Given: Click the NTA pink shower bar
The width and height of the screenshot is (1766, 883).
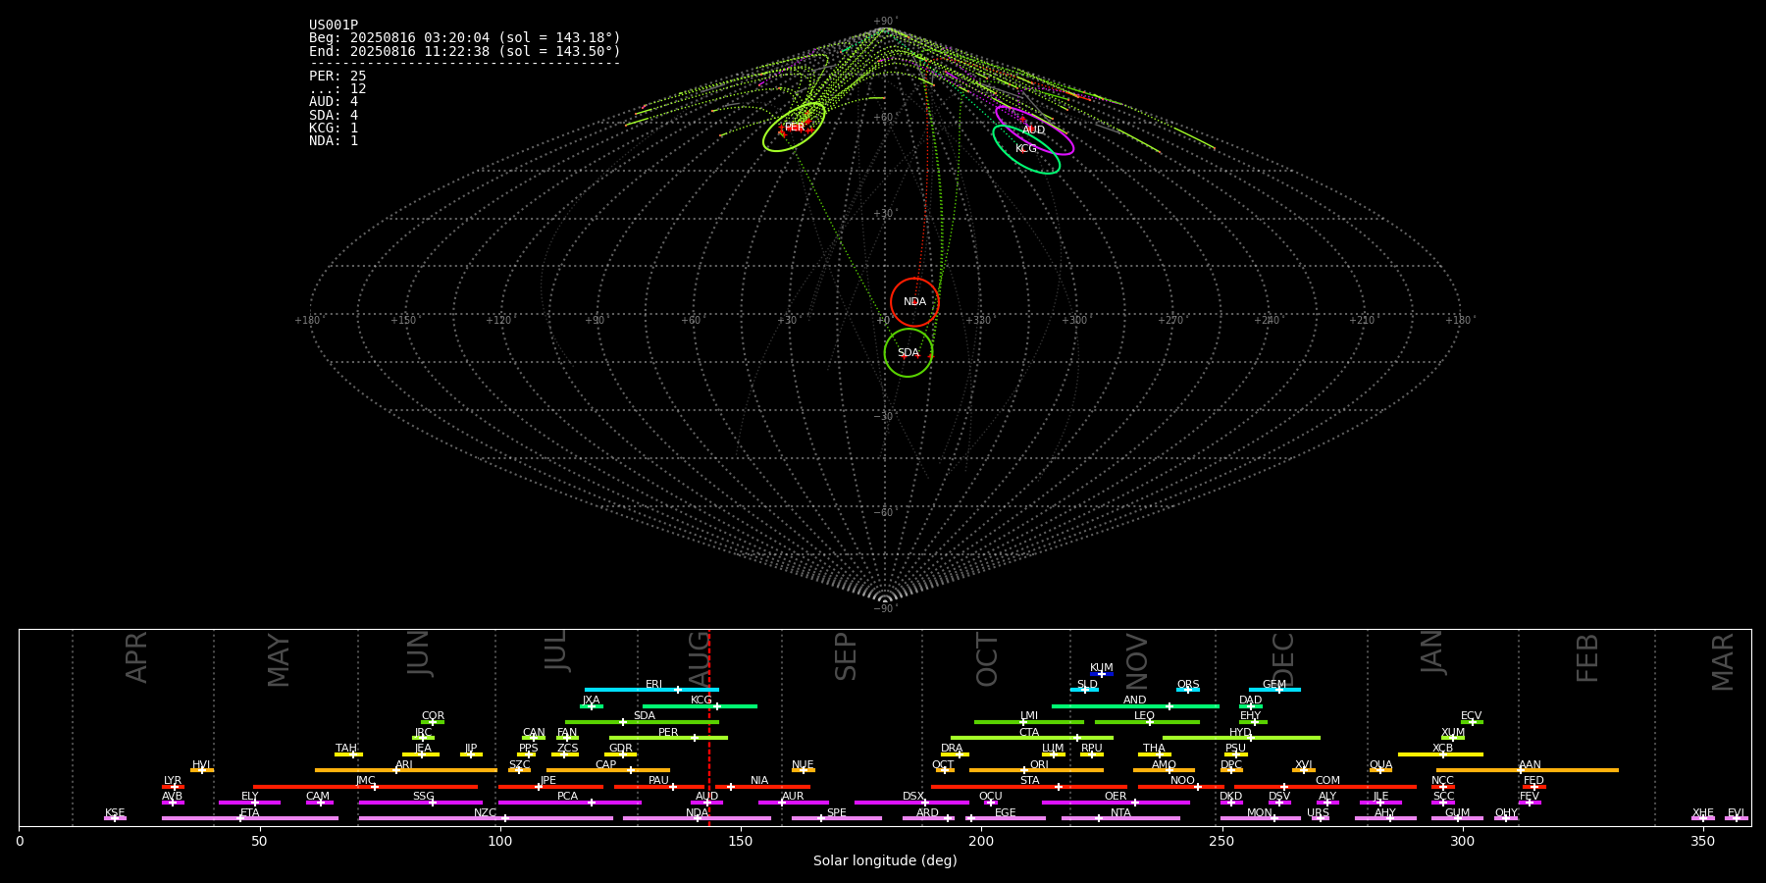Looking at the screenshot, I should [1120, 818].
